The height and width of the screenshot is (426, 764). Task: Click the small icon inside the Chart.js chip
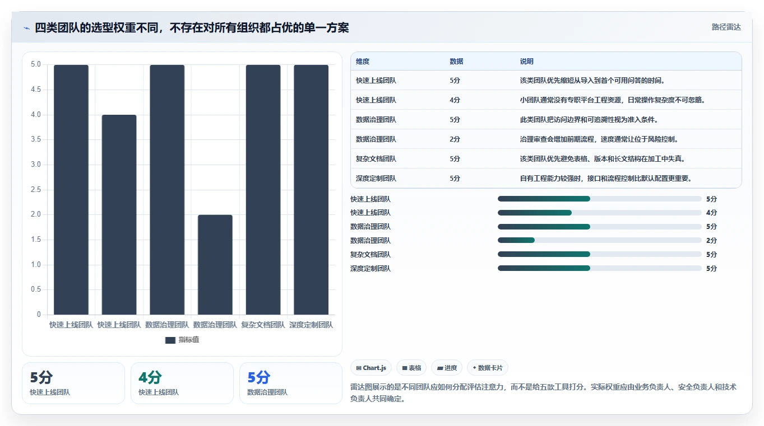point(359,368)
